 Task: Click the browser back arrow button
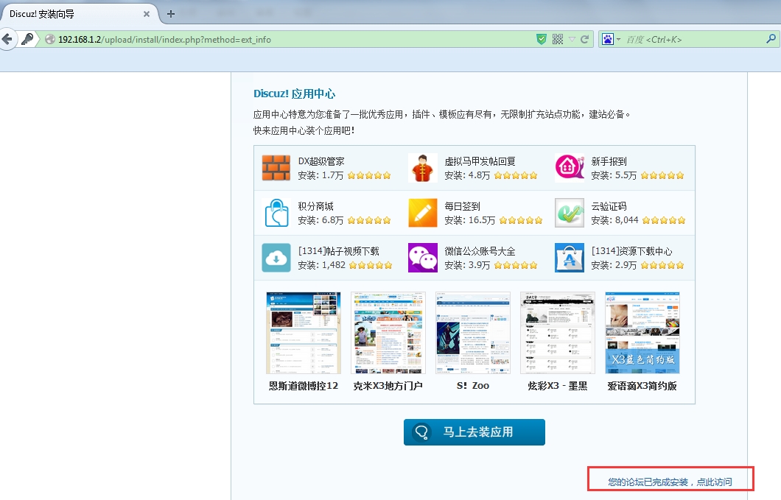7,39
